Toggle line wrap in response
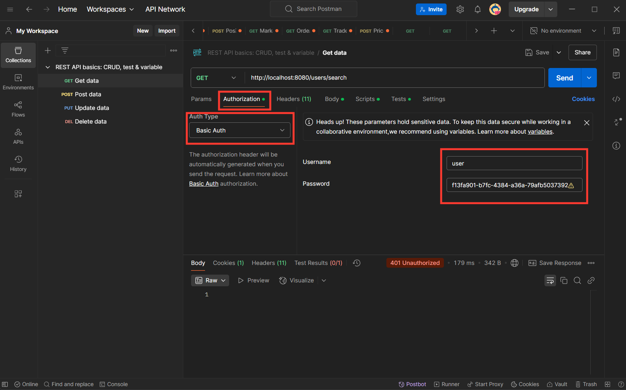This screenshot has width=626, height=390. 550,280
